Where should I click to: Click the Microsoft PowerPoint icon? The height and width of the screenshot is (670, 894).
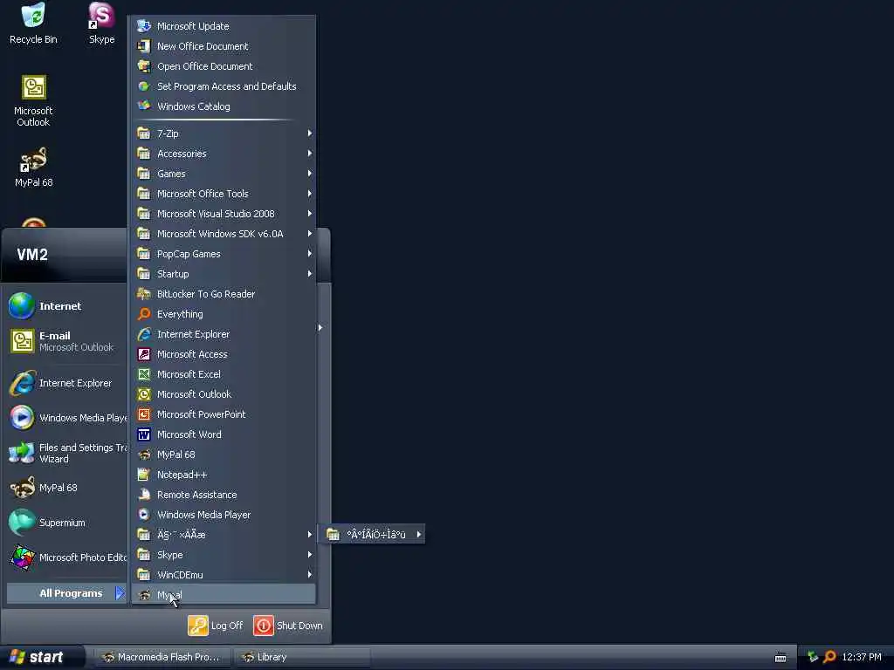point(144,414)
